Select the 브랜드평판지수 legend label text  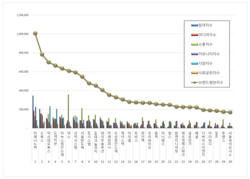click(x=210, y=82)
